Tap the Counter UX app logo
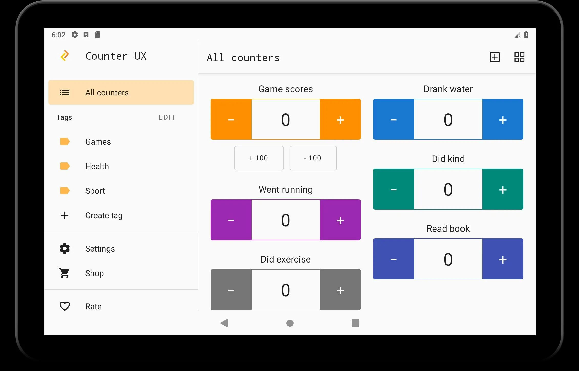This screenshot has height=371, width=579. click(65, 56)
